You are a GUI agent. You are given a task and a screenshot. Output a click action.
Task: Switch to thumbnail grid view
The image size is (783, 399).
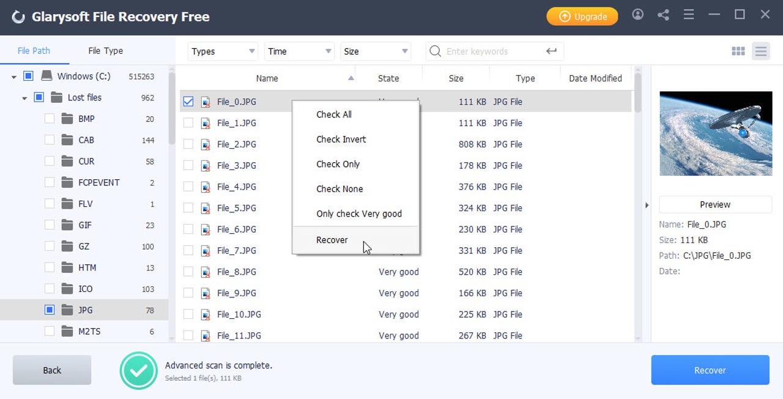pyautogui.click(x=738, y=51)
